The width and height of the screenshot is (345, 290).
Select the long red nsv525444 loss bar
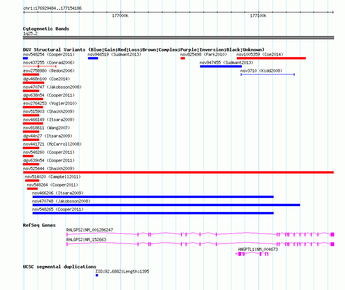click(x=178, y=172)
